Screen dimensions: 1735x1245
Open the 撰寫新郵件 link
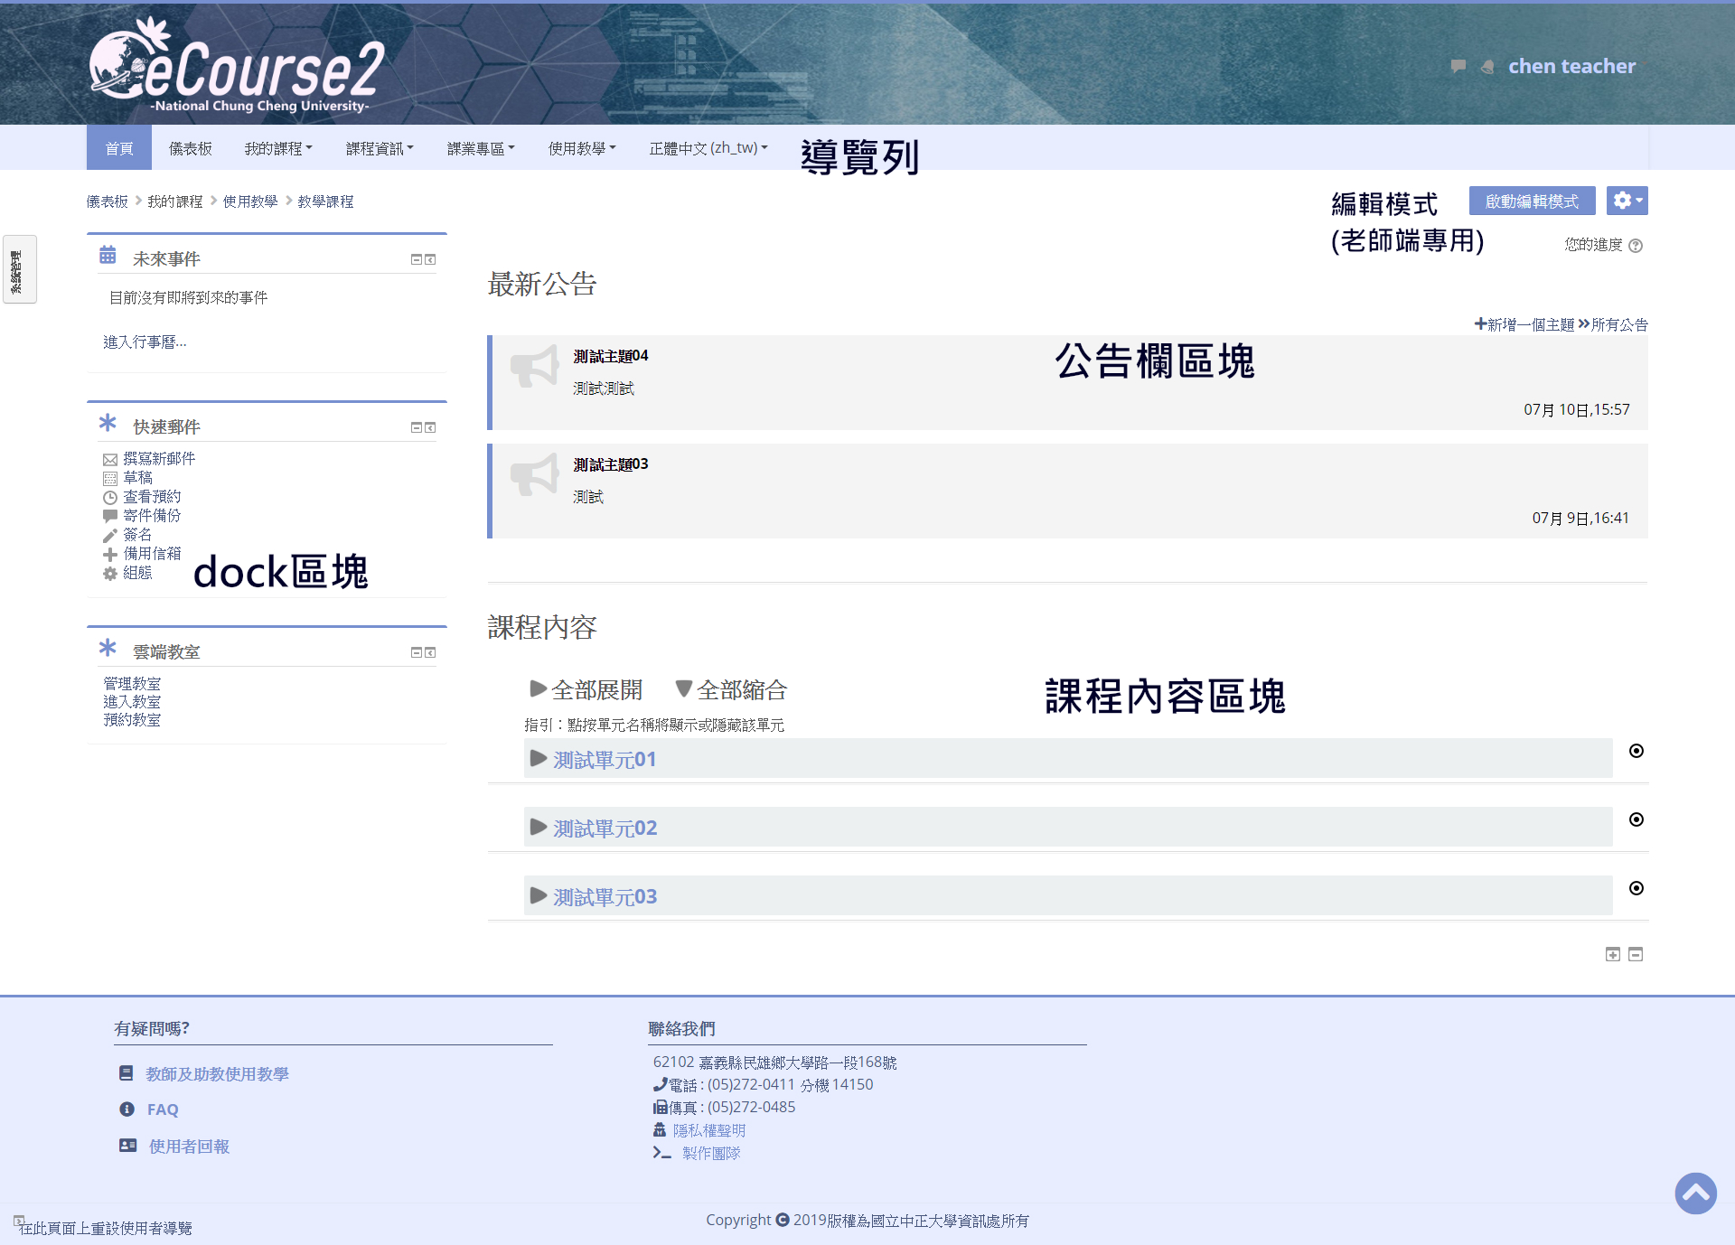[x=159, y=459]
